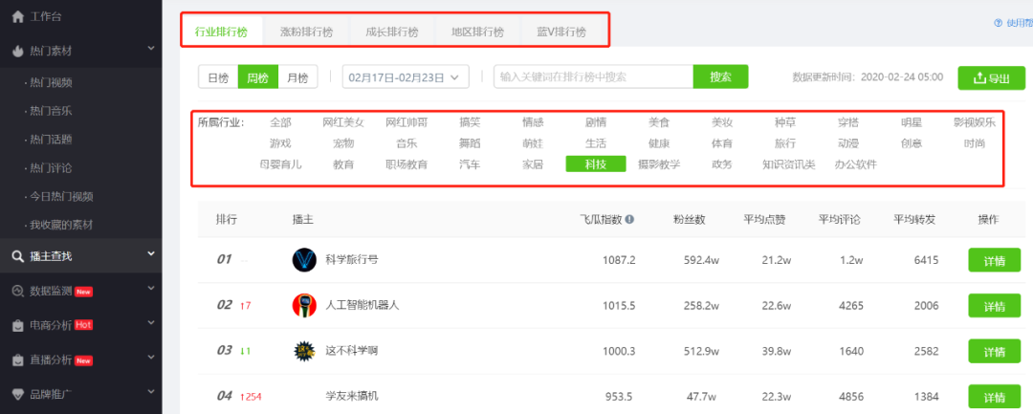Viewport: 1033px width, 414px height.
Task: Click the info icon next to 飞瓜指数
Action: (629, 219)
